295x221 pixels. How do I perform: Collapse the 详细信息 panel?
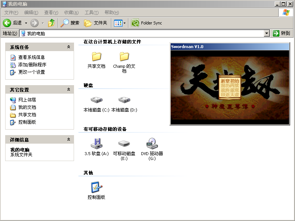coord(69,139)
